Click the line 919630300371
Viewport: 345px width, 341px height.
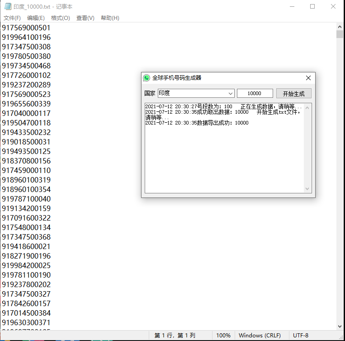coord(26,322)
